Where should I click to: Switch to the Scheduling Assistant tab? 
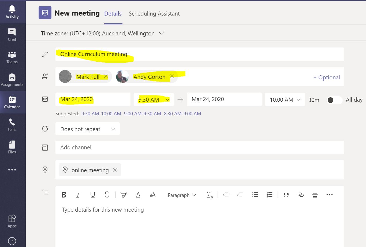[154, 13]
